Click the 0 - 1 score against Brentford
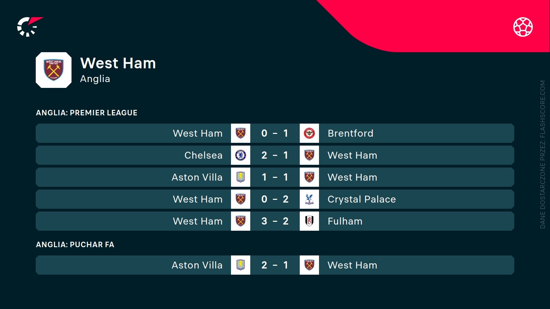Viewport: 550px width, 309px height. [x=275, y=133]
